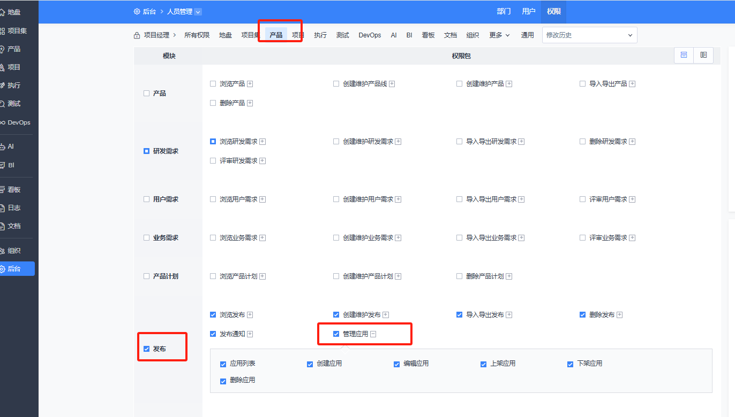This screenshot has width=735, height=417.
Task: Expand 删除产品计划 permission details
Action: pos(509,276)
